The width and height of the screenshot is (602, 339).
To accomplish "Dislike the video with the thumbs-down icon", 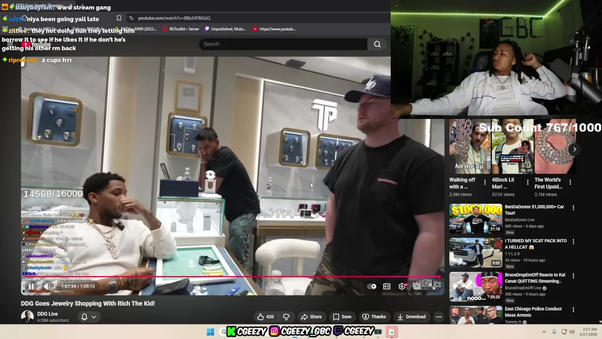I will (x=286, y=317).
